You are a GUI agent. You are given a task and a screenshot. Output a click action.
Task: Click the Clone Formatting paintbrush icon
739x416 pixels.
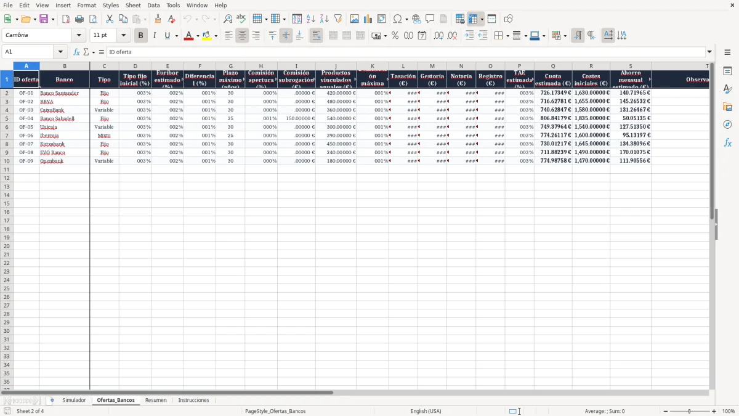point(158,19)
